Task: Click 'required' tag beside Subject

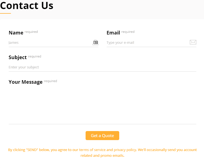Action: point(35,56)
